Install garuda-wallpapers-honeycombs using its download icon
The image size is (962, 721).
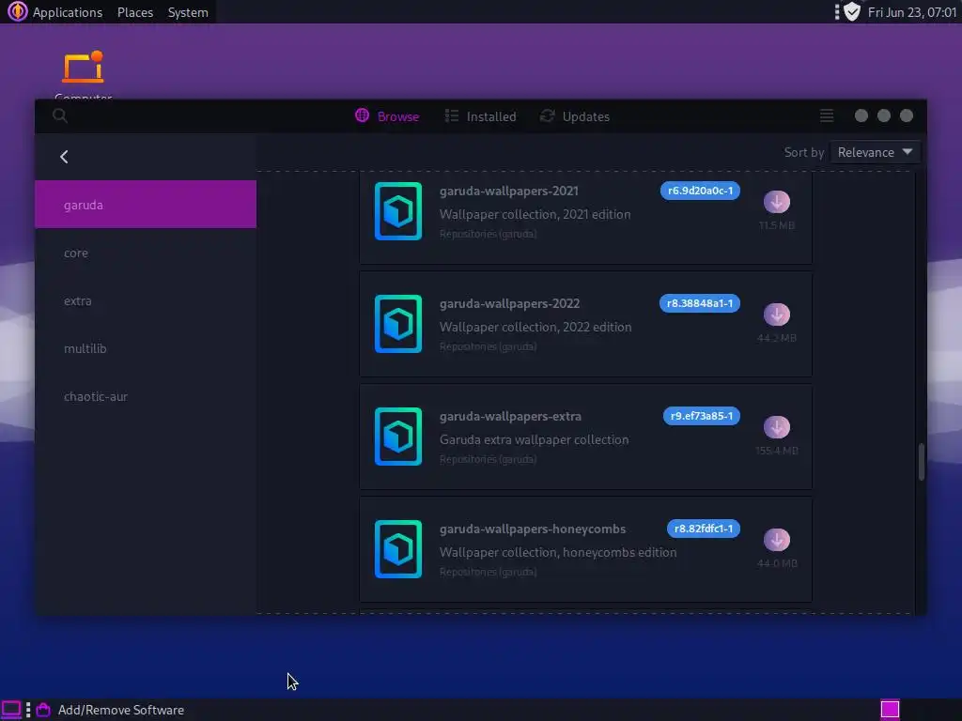click(777, 540)
